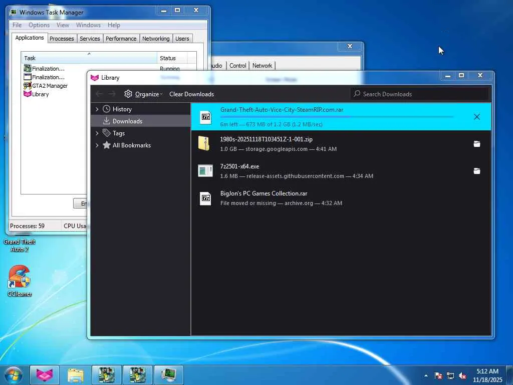Switch to the Services tab
Screen dimensions: 513x385
point(90,39)
